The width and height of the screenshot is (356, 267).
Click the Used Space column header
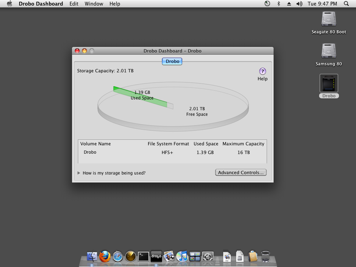click(x=206, y=144)
